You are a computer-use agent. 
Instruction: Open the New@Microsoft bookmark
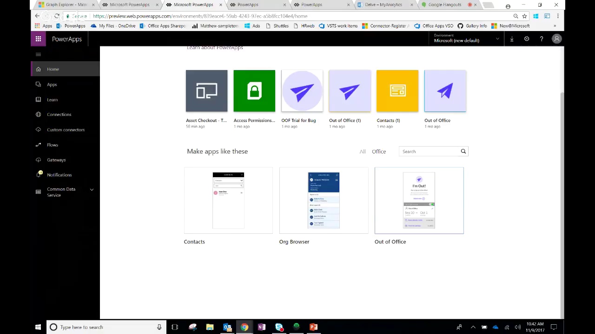510,26
